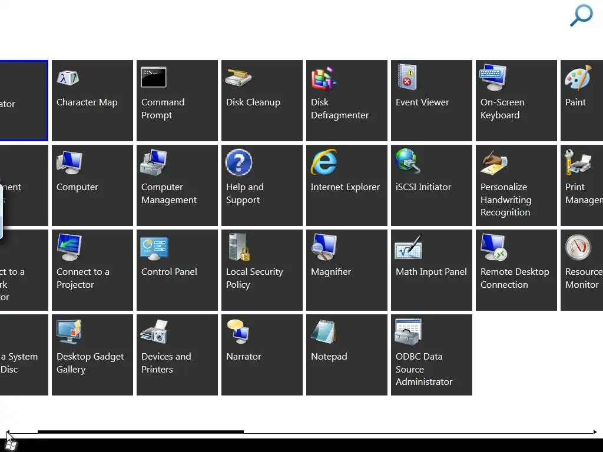Launch On-Screen Keyboard icon

tap(493, 77)
